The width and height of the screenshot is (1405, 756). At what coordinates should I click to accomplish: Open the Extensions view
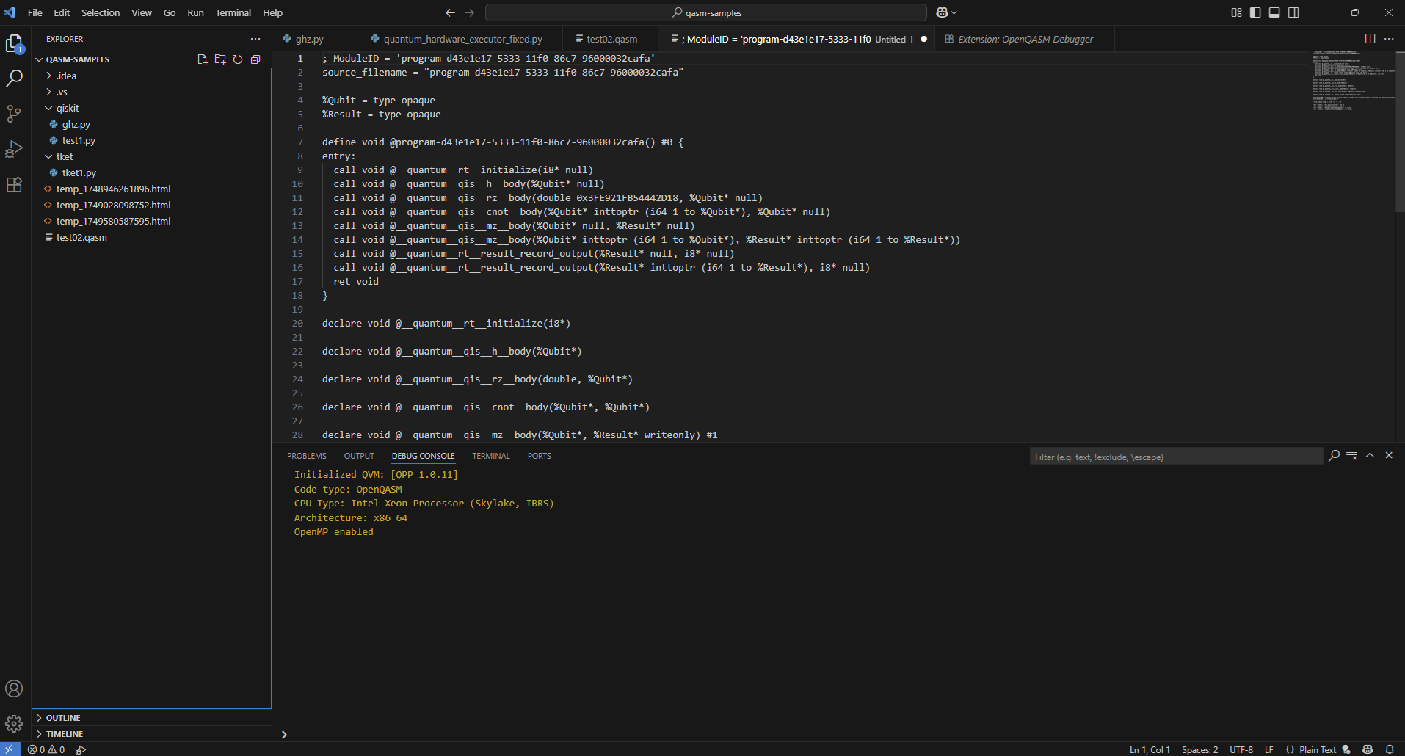coord(14,184)
